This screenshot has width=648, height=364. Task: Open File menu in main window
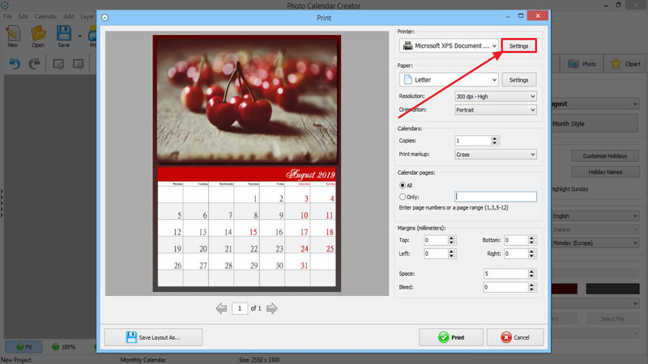tap(7, 16)
